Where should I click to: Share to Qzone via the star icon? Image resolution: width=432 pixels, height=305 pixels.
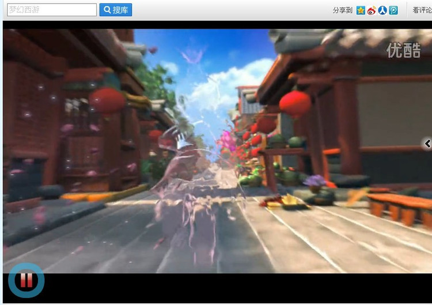(x=361, y=10)
